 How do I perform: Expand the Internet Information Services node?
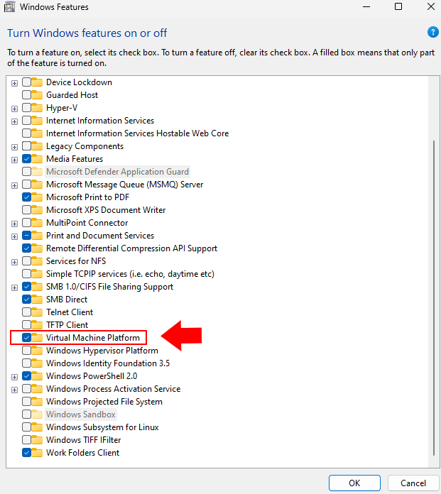14,121
